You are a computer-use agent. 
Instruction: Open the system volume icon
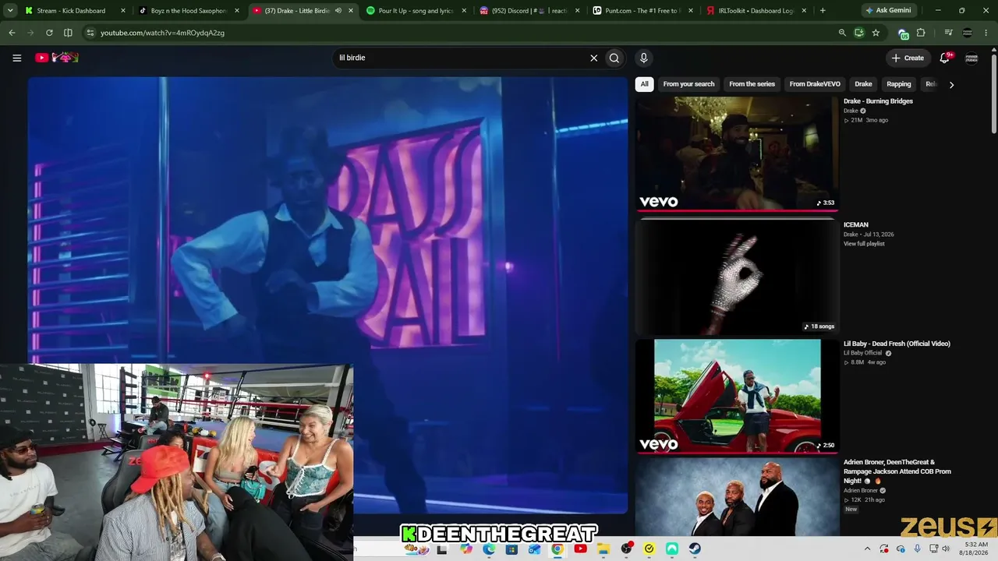946,549
